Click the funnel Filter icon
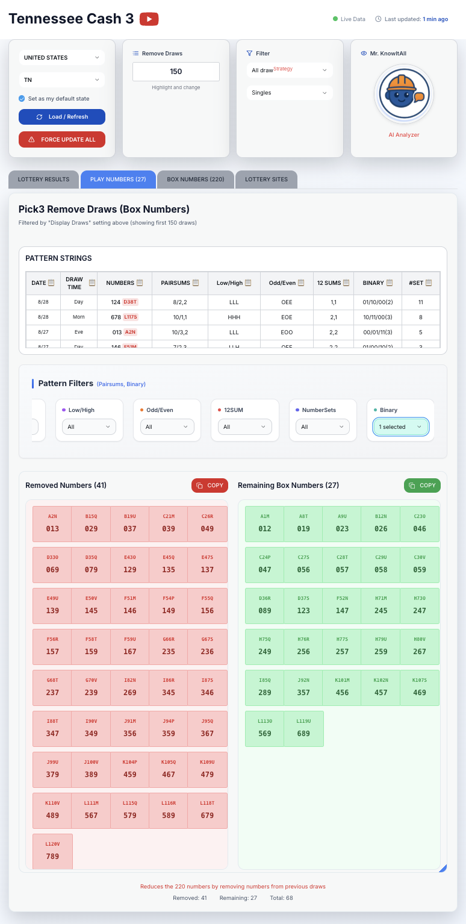This screenshot has height=924, width=466. pyautogui.click(x=249, y=54)
